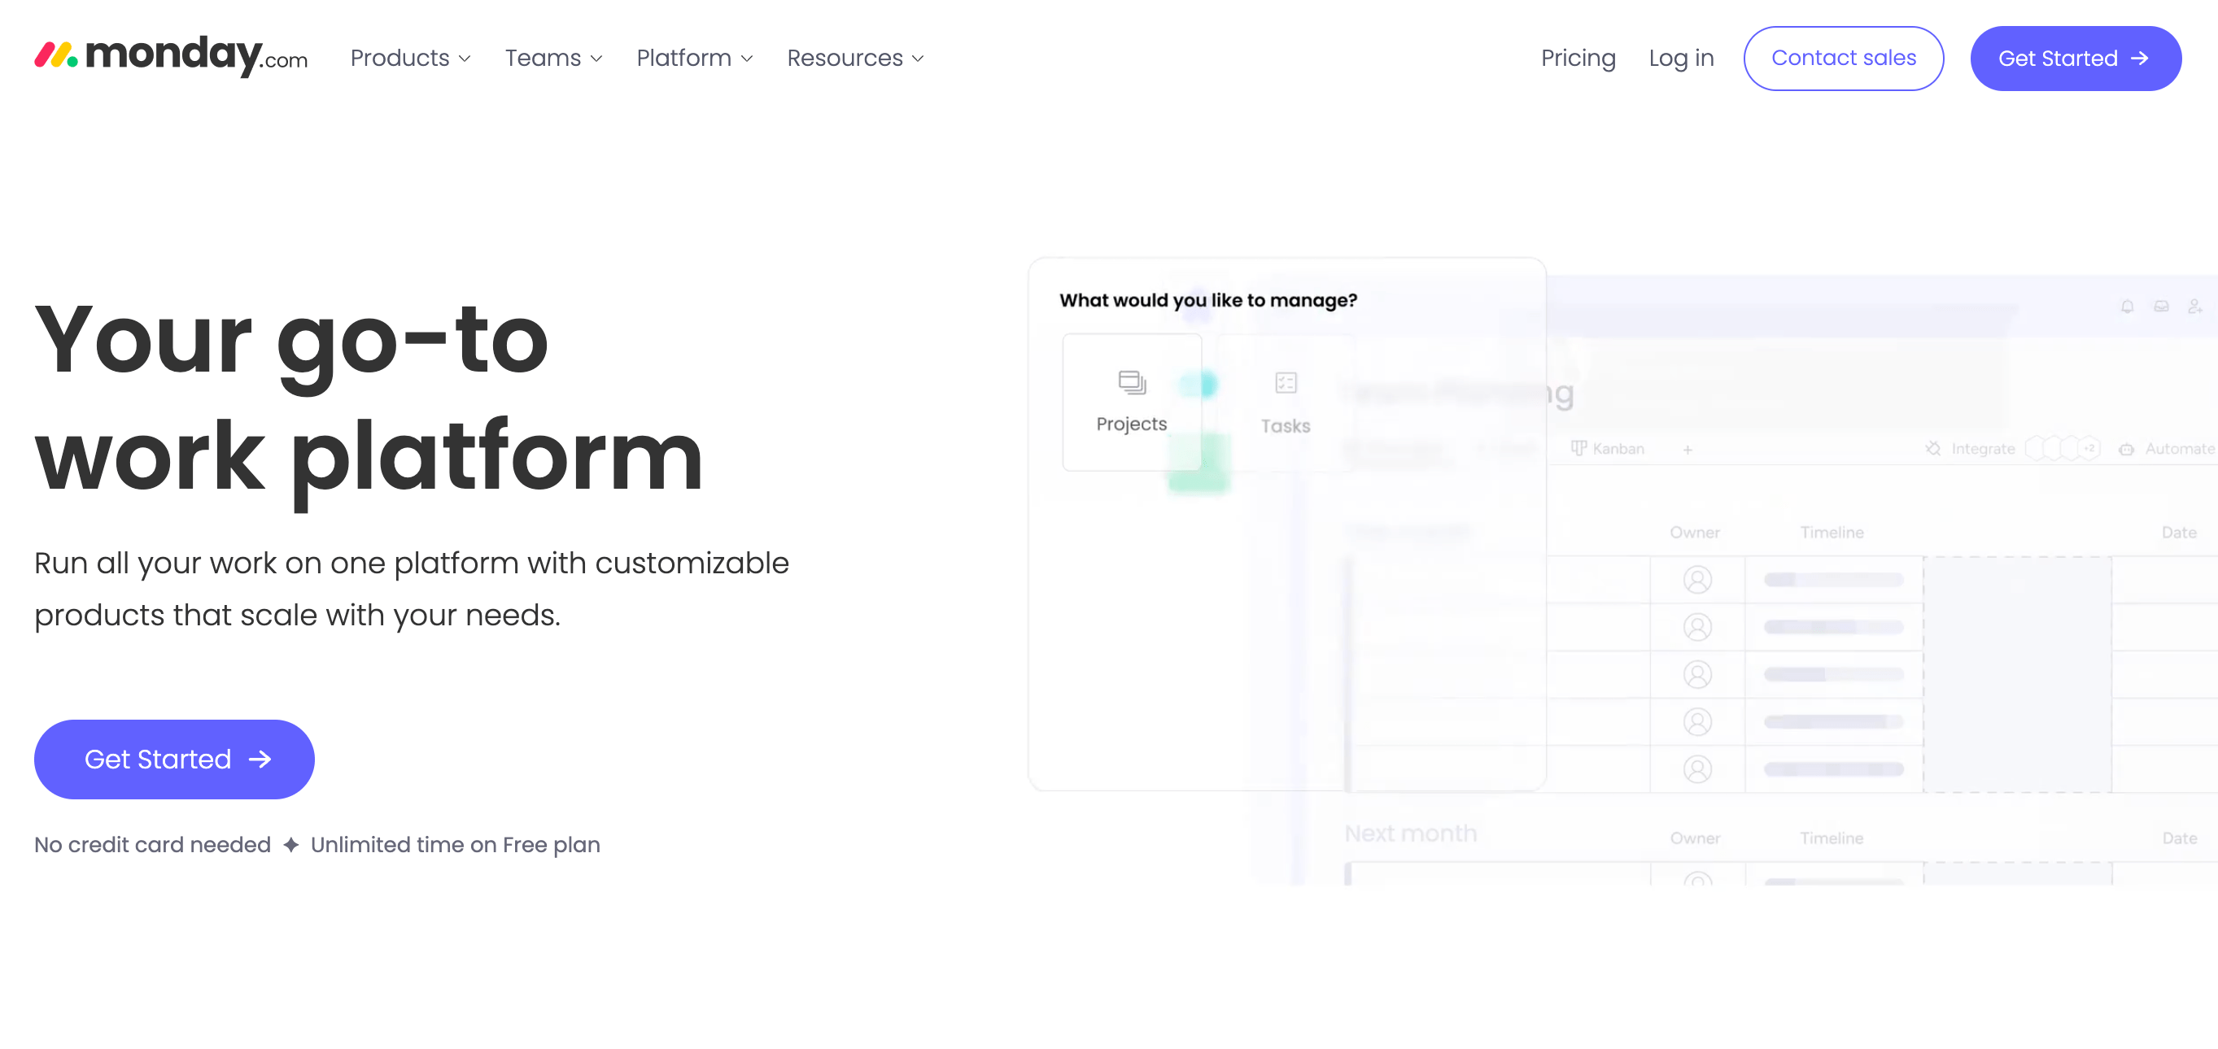
Task: Open the Pricing page link
Action: click(x=1578, y=58)
